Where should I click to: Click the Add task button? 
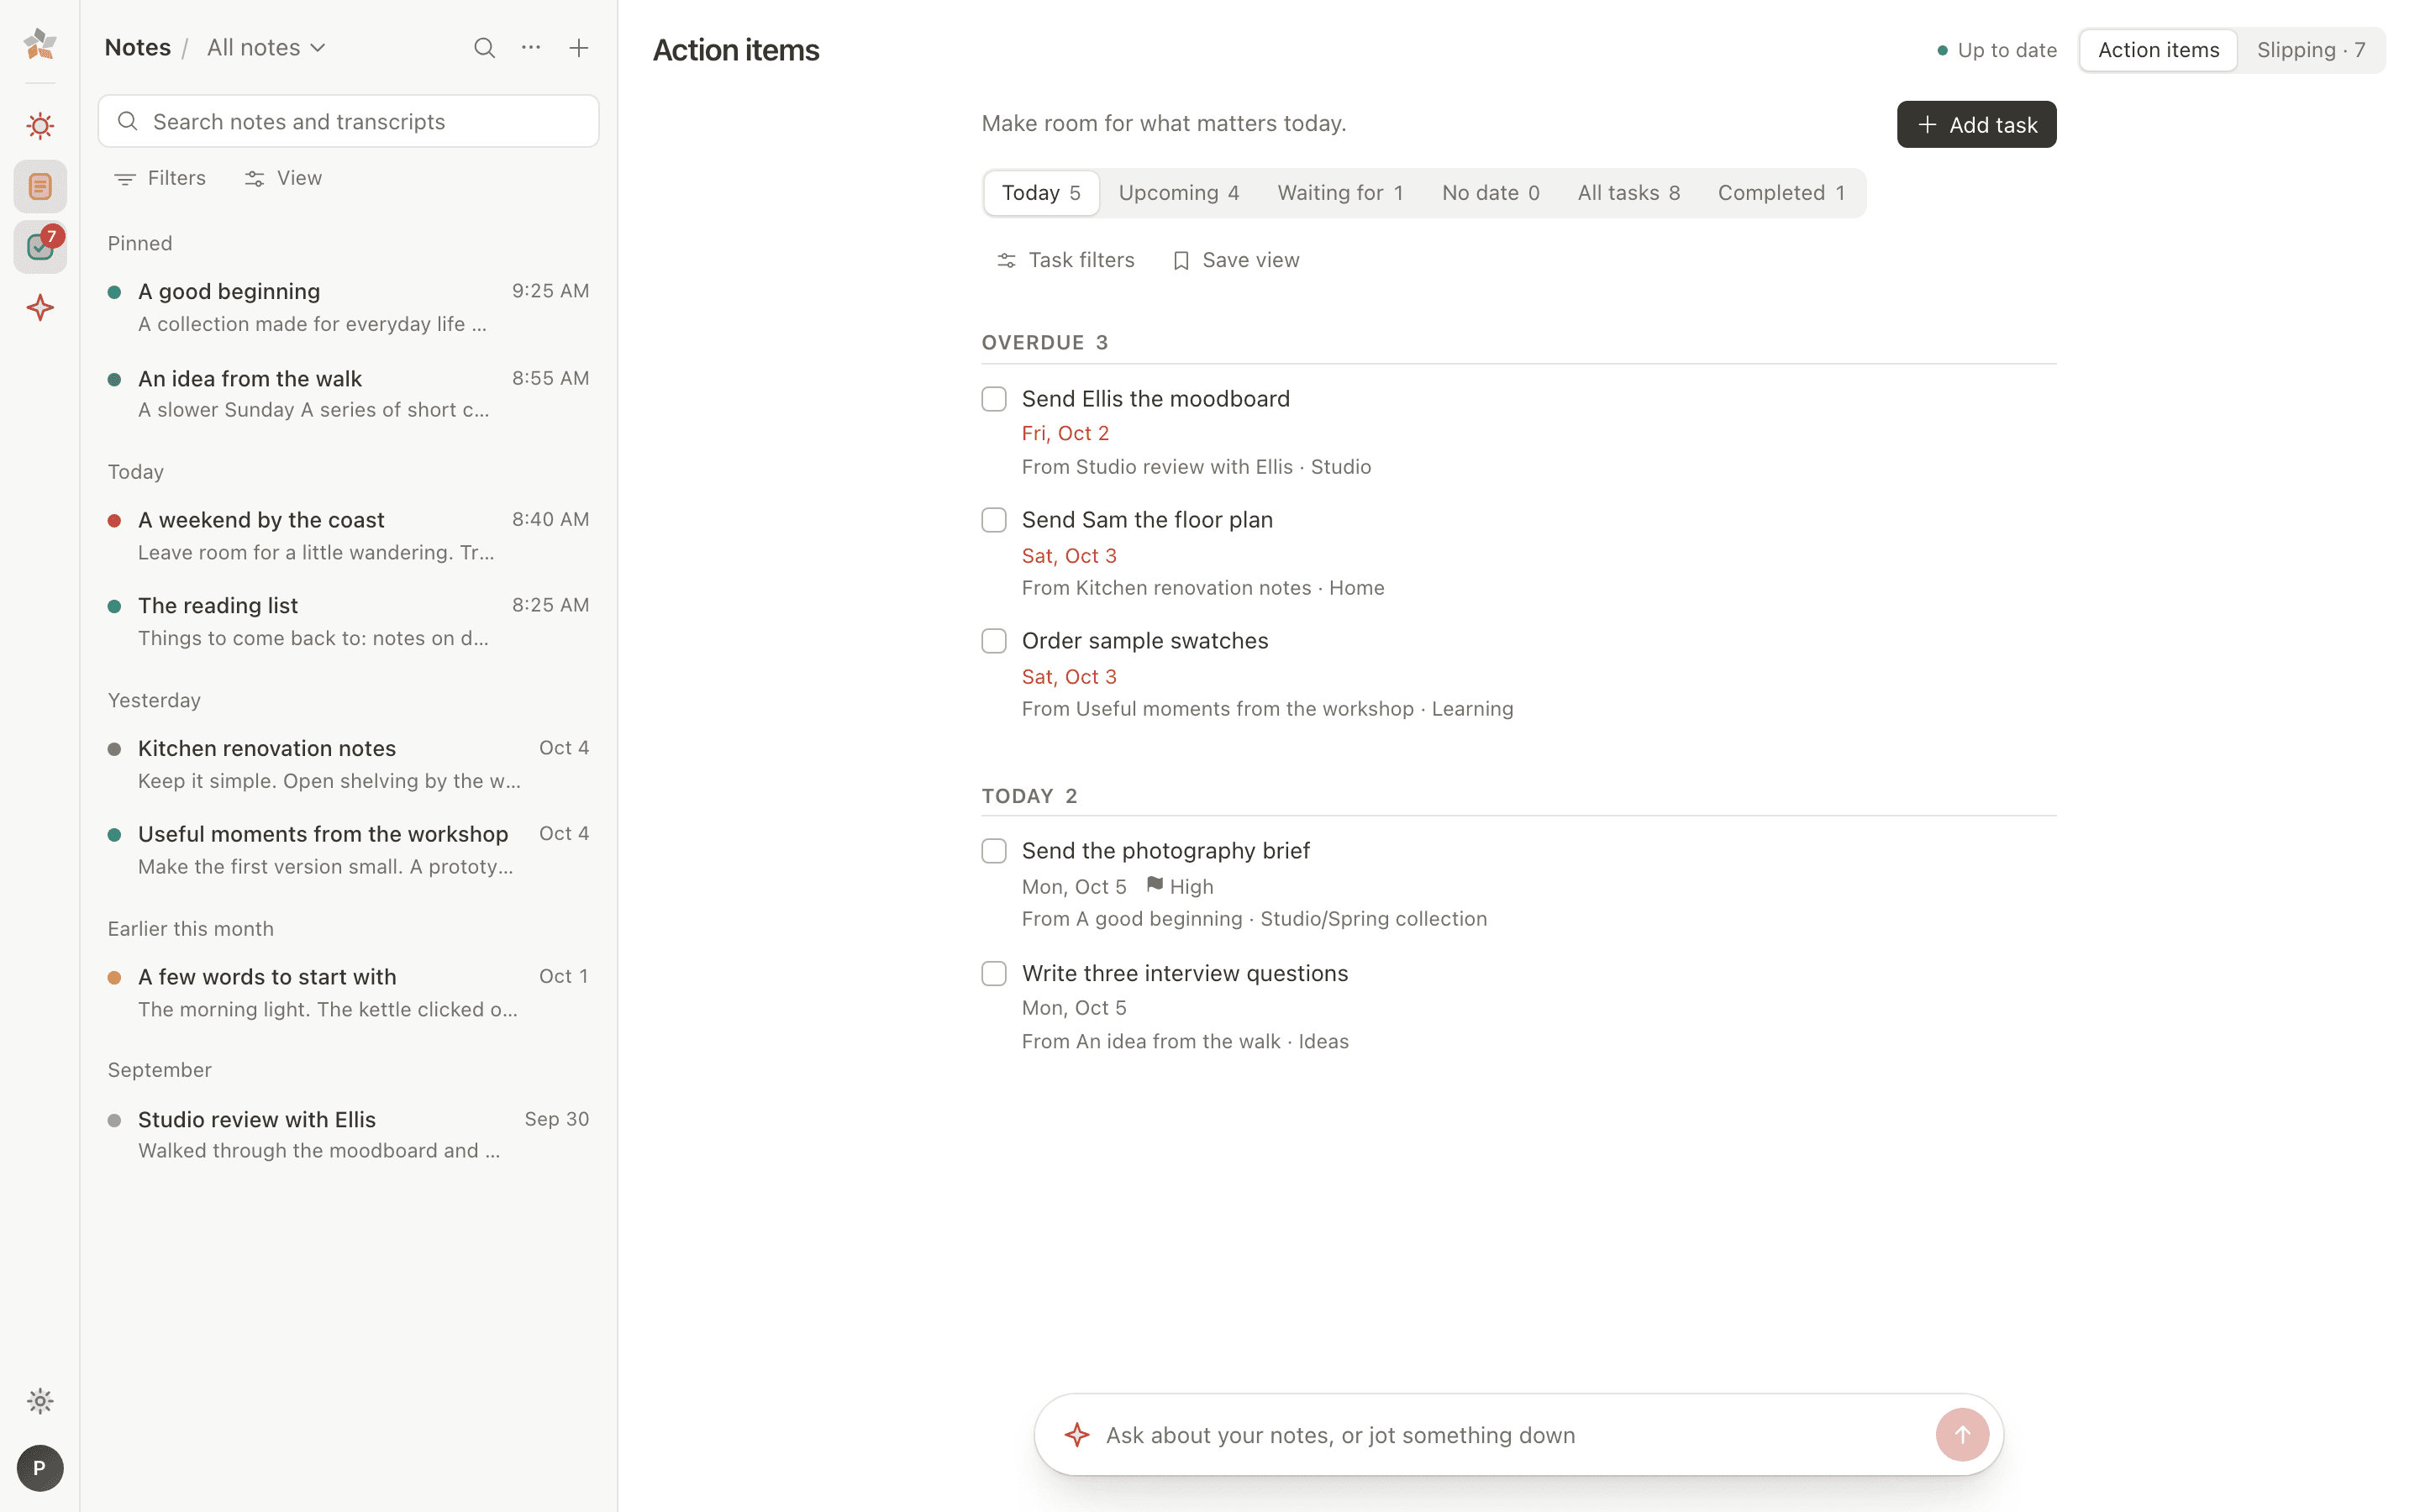pos(1976,124)
